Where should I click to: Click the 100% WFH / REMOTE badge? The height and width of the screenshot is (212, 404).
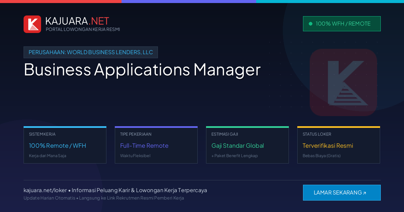tap(342, 24)
